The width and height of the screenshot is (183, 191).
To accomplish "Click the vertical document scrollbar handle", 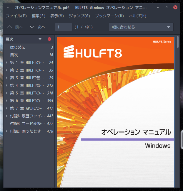I will point(178,42).
